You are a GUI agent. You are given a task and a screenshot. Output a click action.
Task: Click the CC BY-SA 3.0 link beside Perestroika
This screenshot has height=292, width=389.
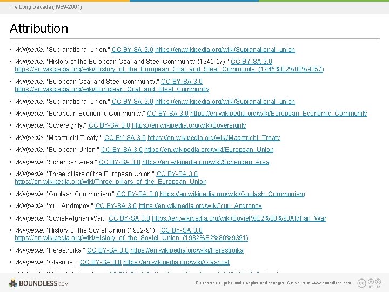pos(108,250)
